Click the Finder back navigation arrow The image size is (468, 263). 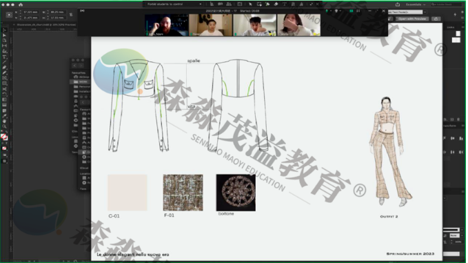coord(74,66)
